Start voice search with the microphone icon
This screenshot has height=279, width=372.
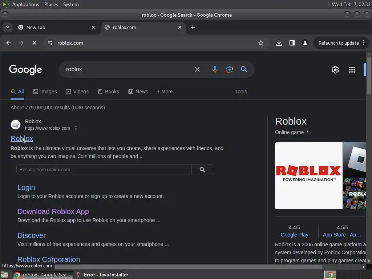(x=215, y=69)
